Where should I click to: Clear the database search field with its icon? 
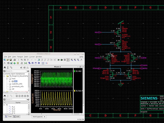(29, 71)
